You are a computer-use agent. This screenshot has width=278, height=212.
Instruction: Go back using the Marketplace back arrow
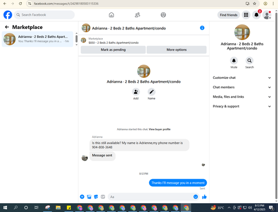pos(7,27)
